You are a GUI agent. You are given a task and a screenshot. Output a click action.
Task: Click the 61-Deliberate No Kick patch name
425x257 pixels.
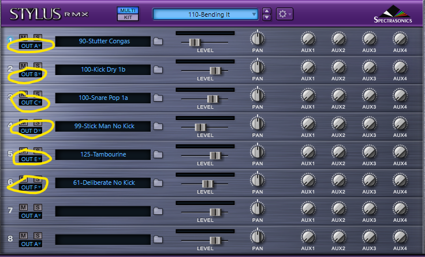point(103,182)
